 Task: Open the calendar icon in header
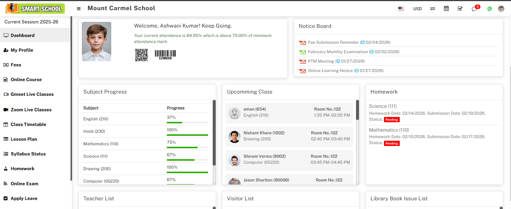point(446,9)
